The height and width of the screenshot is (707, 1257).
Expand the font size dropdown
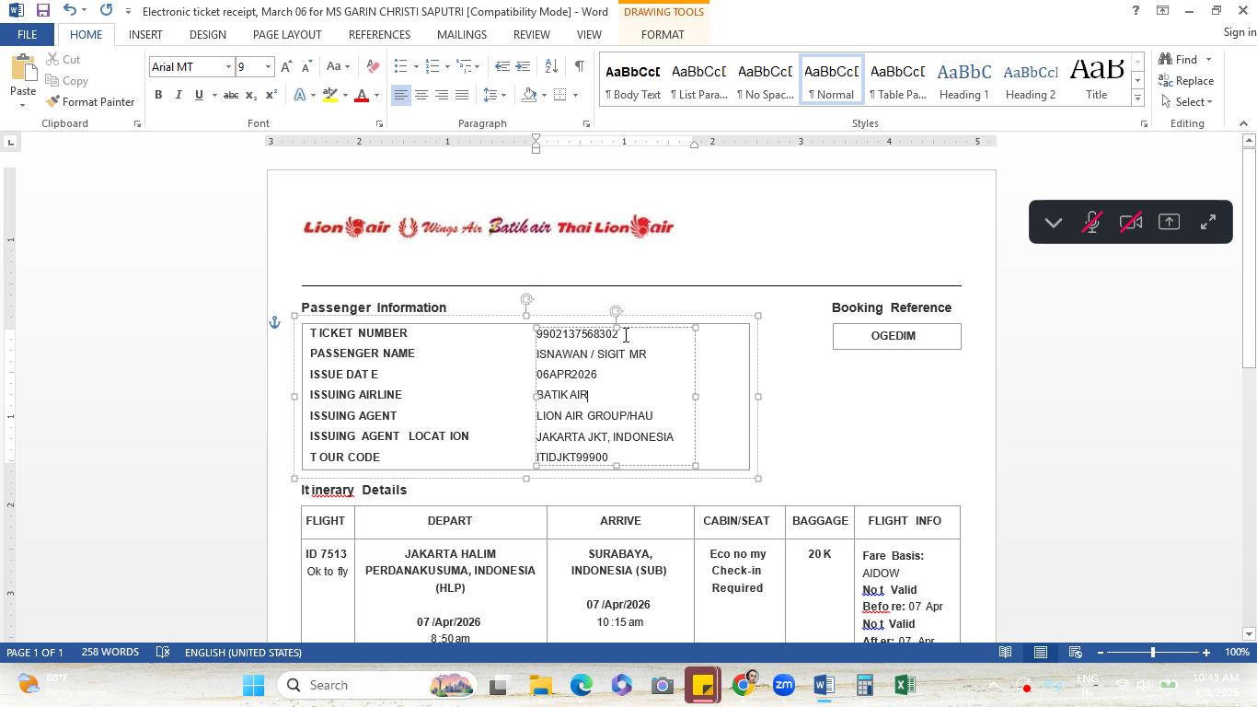click(268, 66)
